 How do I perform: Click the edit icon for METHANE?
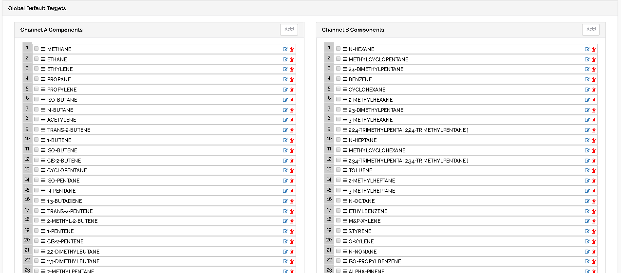285,49
